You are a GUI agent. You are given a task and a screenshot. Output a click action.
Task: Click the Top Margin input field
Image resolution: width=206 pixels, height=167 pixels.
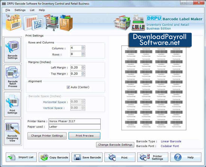[76, 74]
